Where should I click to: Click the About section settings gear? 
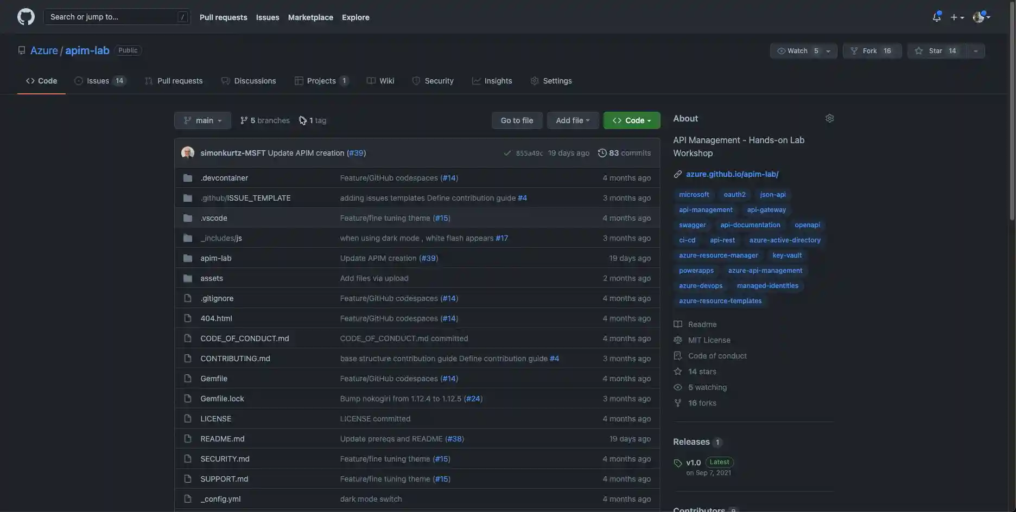829,118
